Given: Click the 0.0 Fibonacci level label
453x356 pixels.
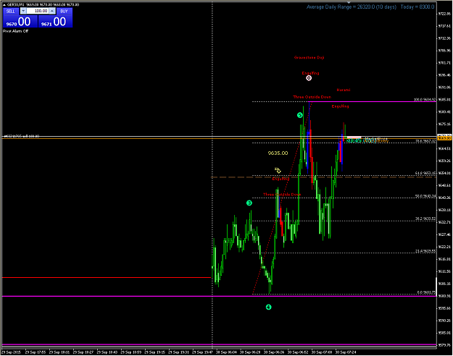Looking at the screenshot, I should click(x=426, y=292).
